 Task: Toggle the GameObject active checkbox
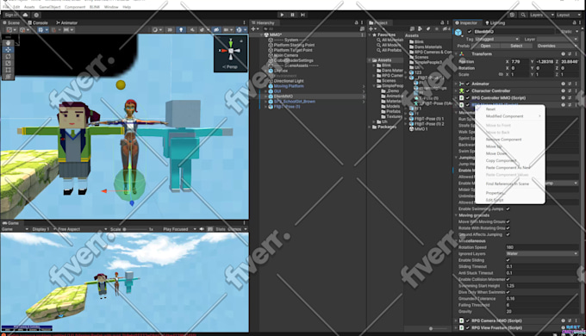click(470, 32)
